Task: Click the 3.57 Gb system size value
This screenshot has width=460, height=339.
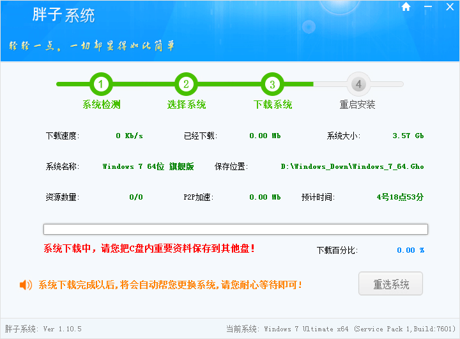Action: tap(408, 136)
